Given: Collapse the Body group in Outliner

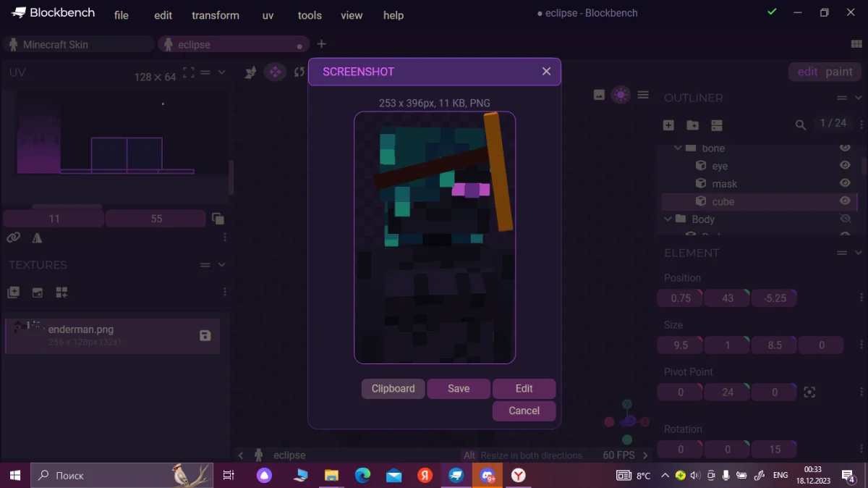Looking at the screenshot, I should tap(668, 219).
